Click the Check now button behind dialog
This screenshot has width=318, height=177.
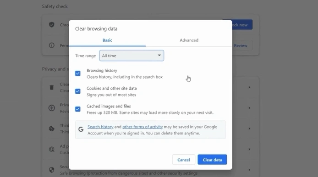[242, 25]
